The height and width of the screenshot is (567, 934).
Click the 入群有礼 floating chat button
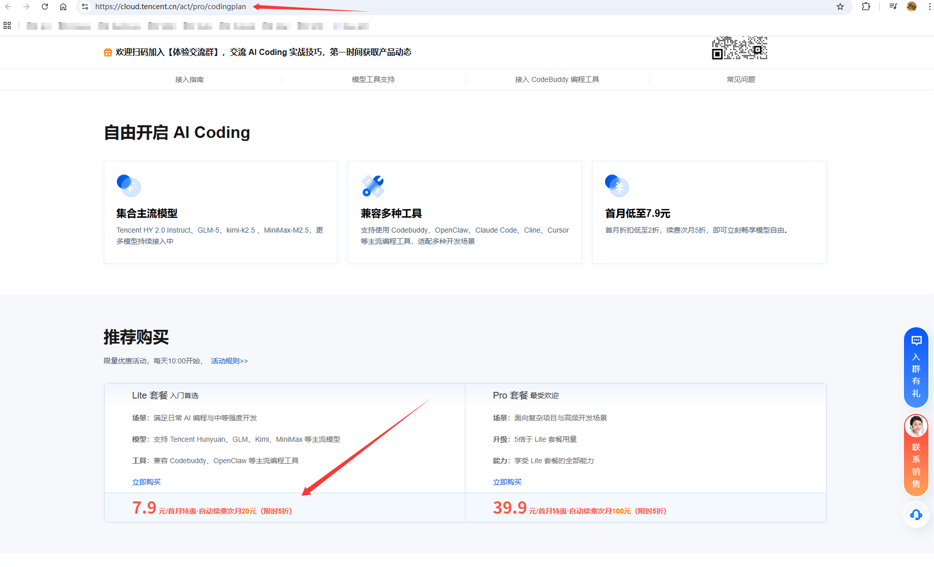pyautogui.click(x=916, y=367)
